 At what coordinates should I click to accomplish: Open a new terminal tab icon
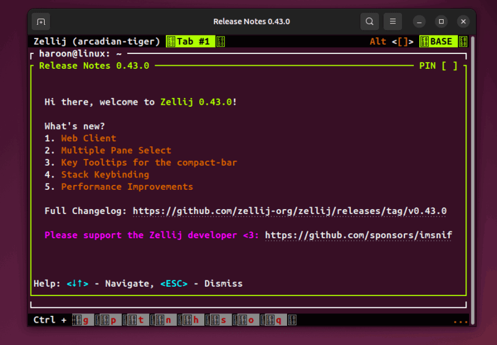click(41, 22)
